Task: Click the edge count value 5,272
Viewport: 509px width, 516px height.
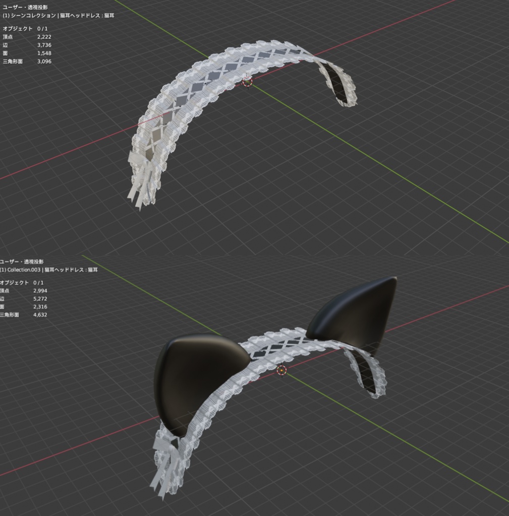Action: 40,299
